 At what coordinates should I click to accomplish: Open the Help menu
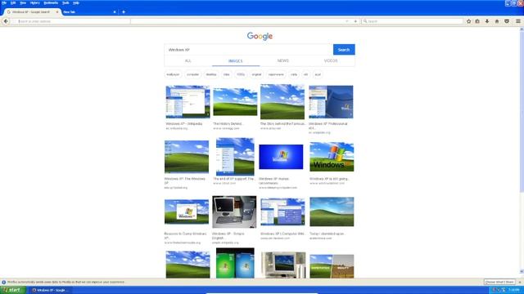click(x=76, y=2)
